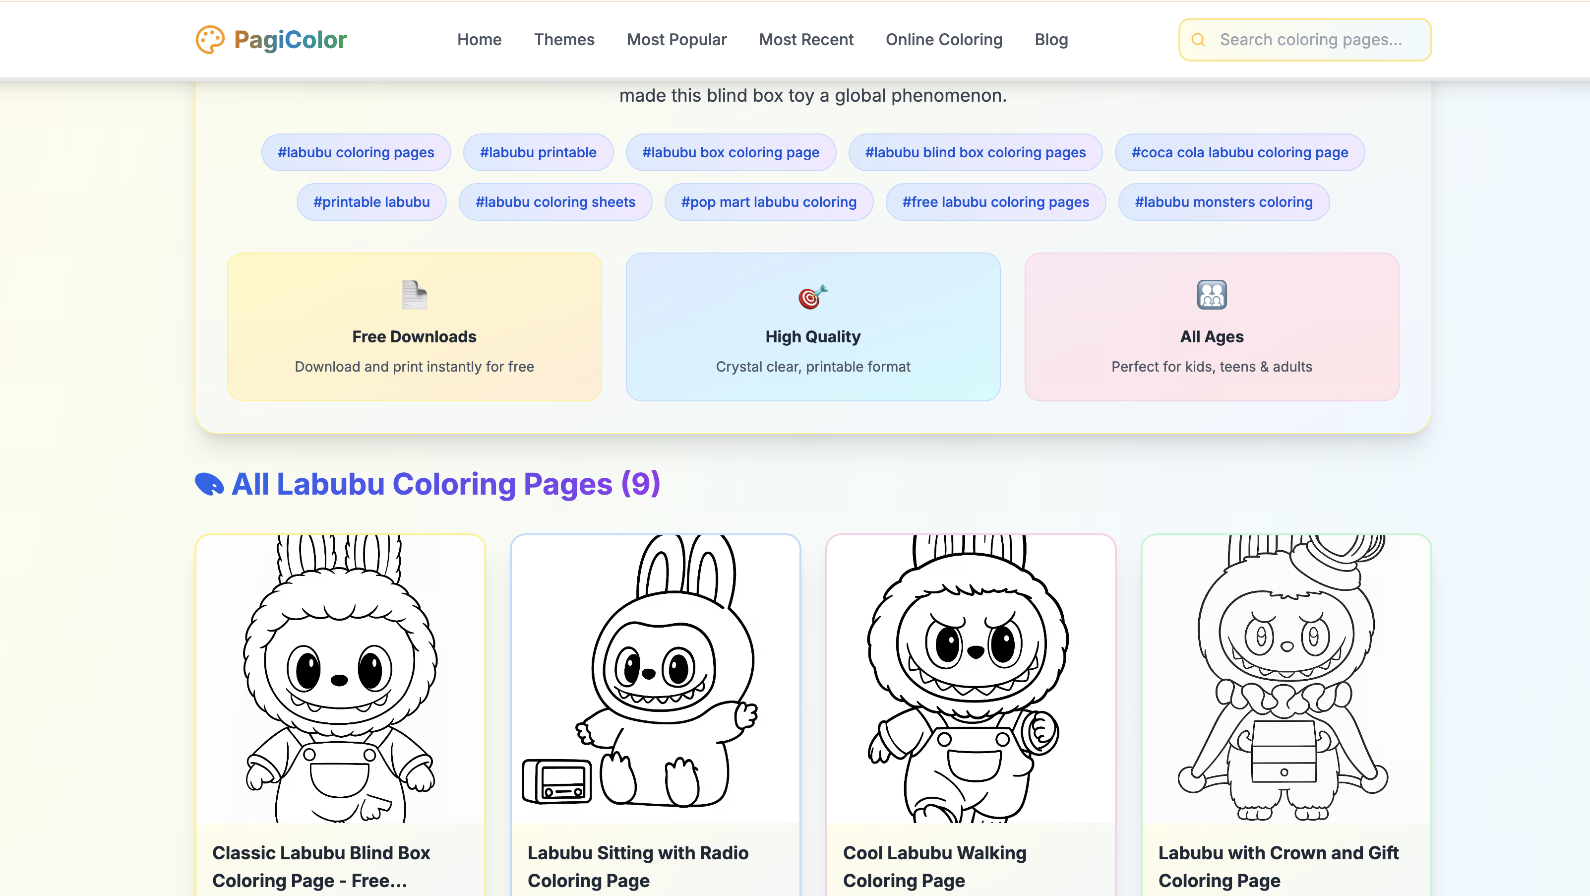Select #coca cola labubu coloring page tag
Viewport: 1590px width, 896px height.
1239,152
